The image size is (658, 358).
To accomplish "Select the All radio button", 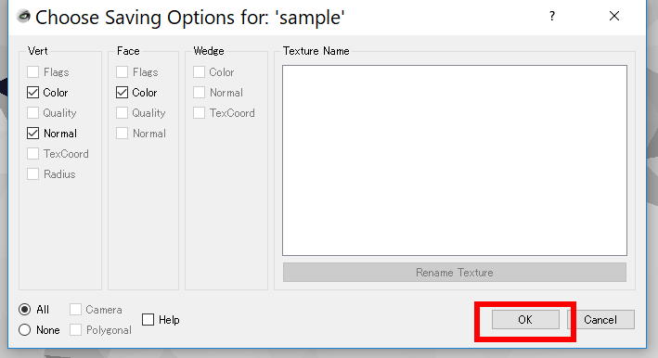I will (x=24, y=310).
